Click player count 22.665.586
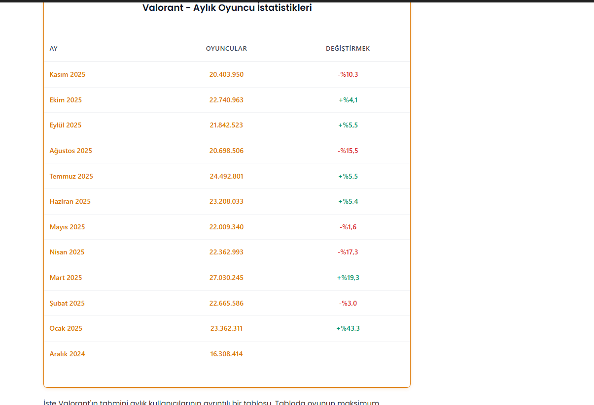This screenshot has height=405, width=594. [226, 303]
